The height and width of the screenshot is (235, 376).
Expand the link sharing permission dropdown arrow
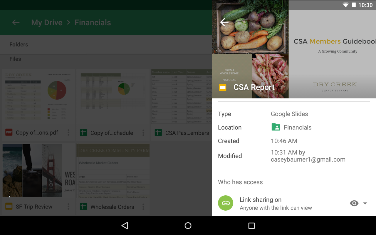tap(365, 203)
